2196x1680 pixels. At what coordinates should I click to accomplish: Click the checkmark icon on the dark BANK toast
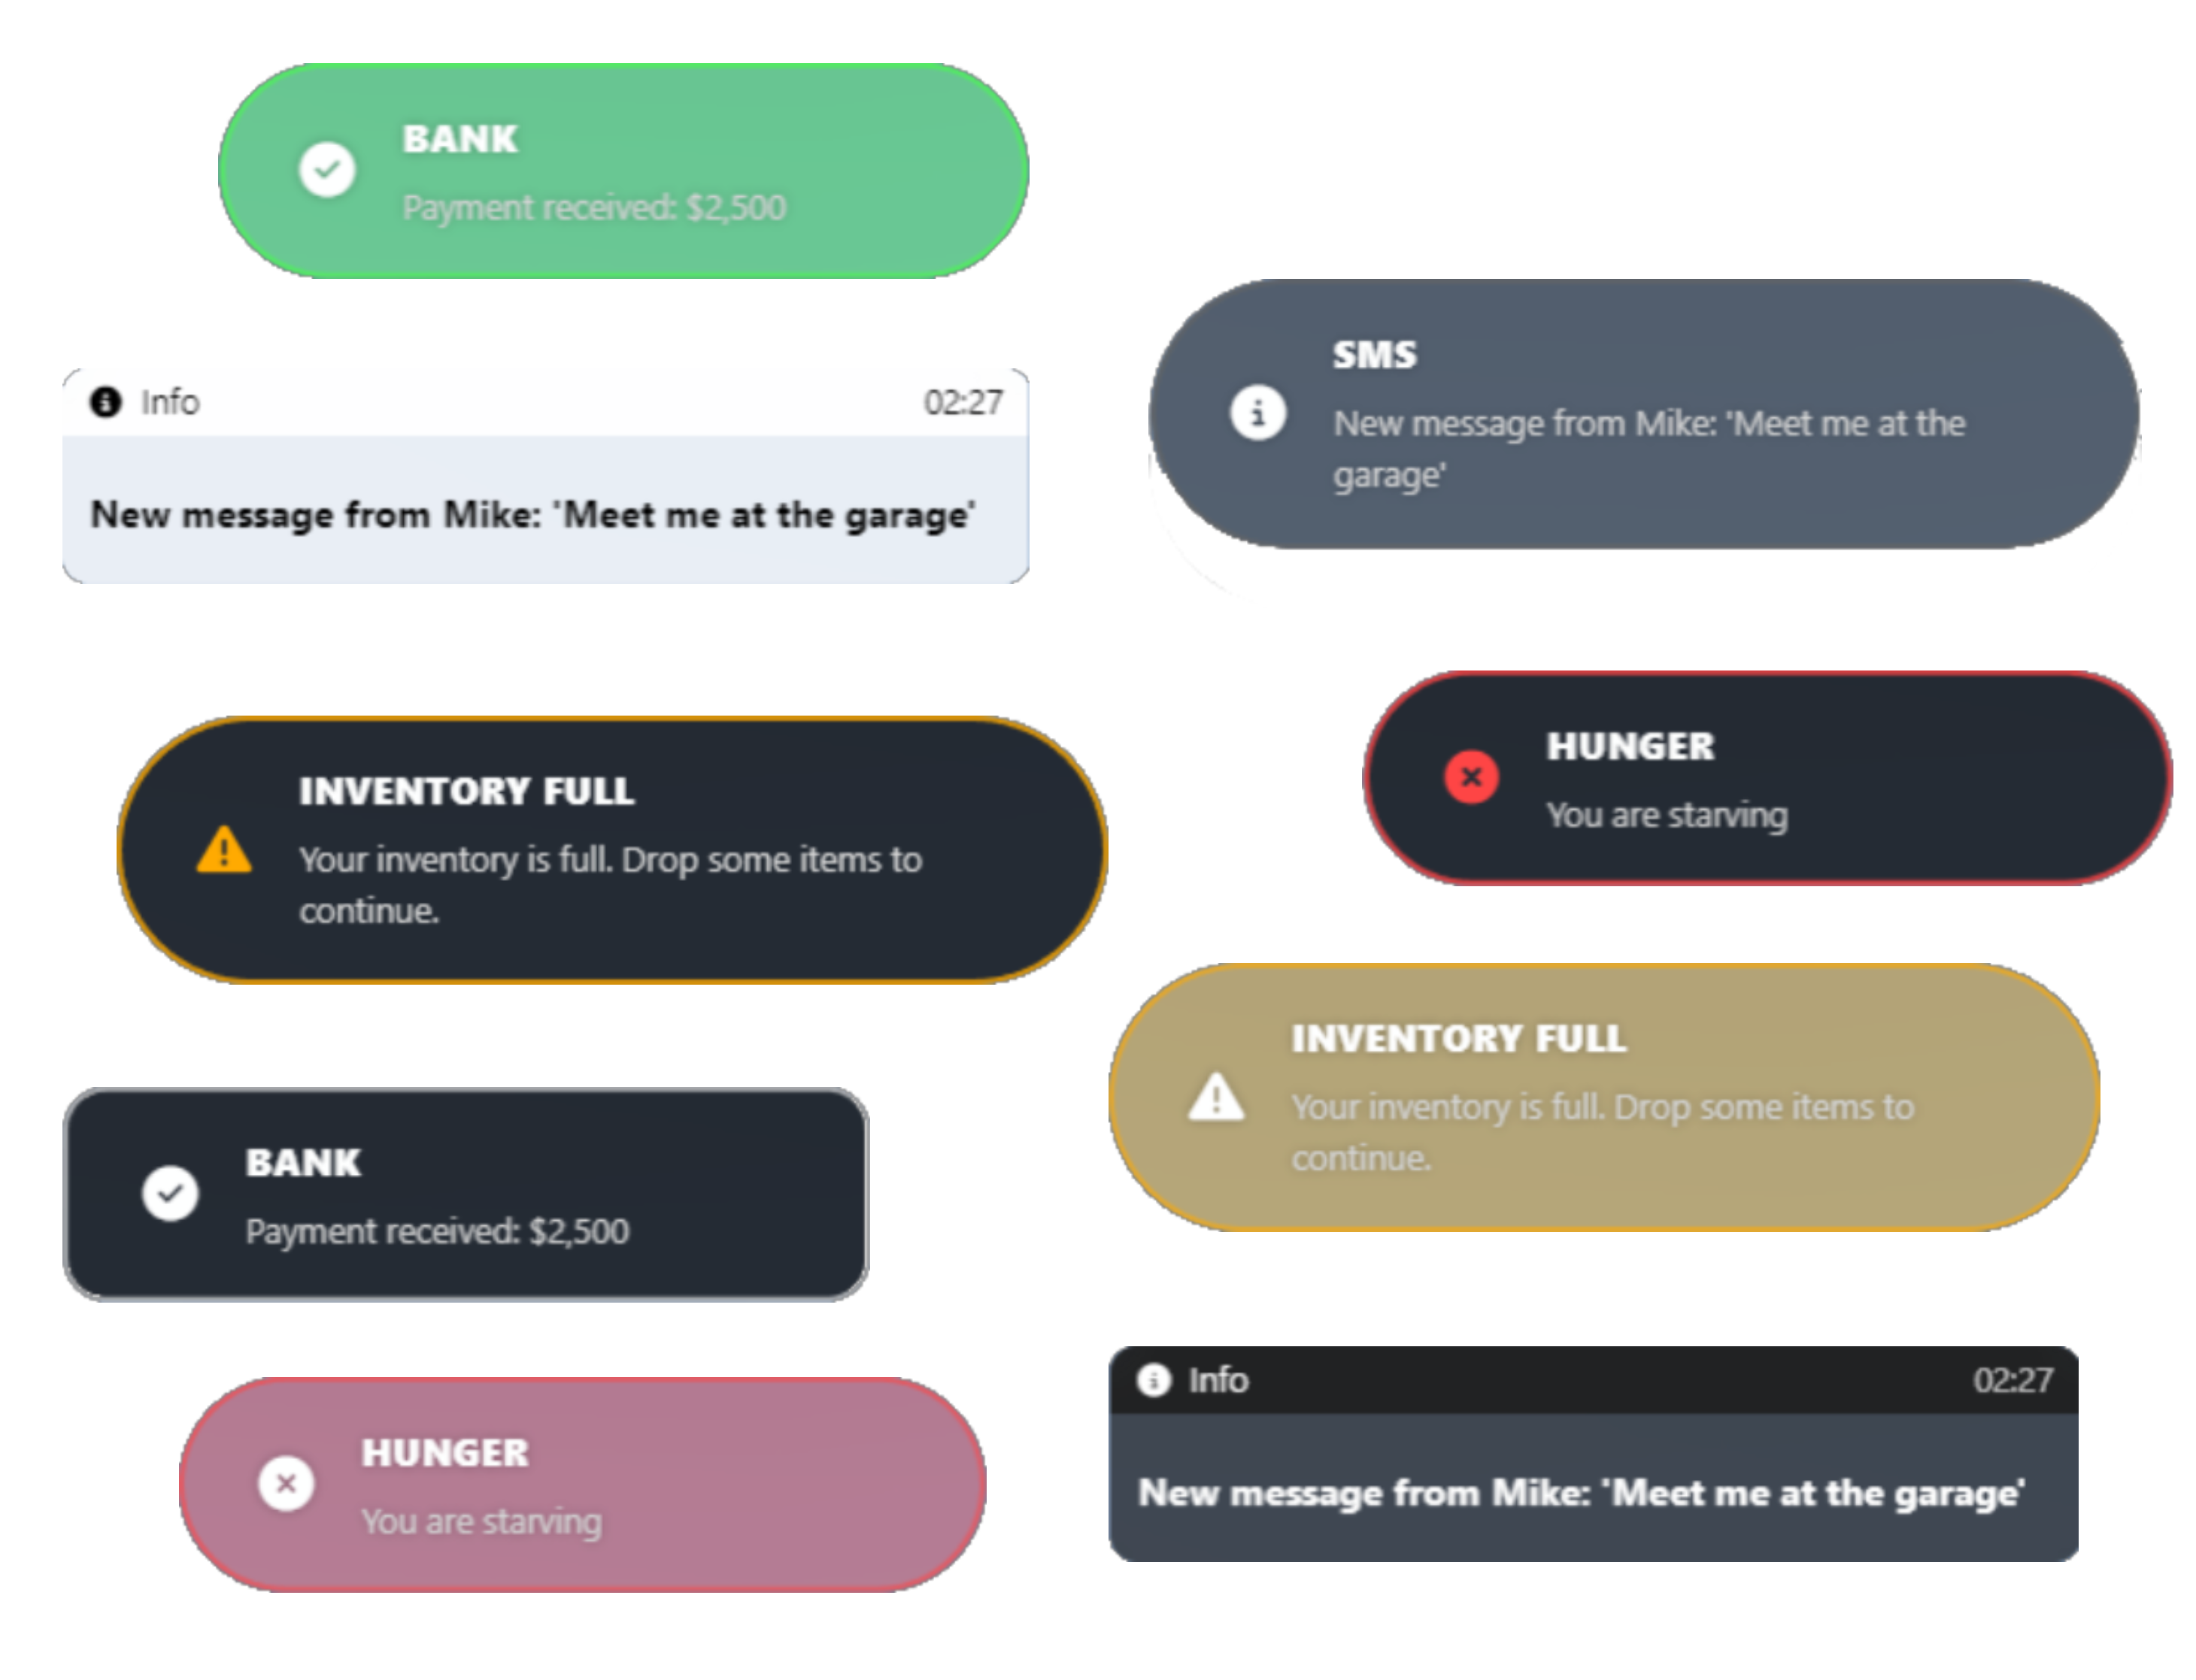tap(170, 1194)
